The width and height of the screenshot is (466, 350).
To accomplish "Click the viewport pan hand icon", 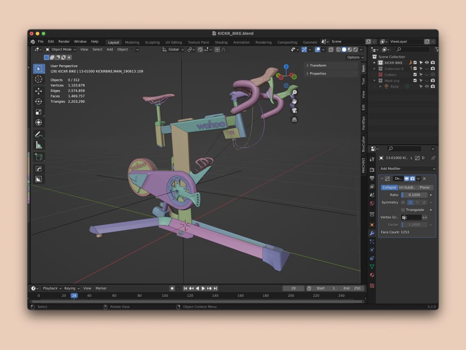I will 294,101.
